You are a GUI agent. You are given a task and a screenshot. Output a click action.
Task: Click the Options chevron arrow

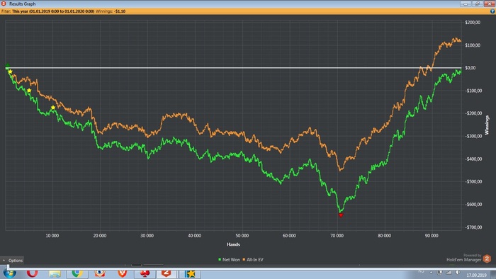click(4, 261)
